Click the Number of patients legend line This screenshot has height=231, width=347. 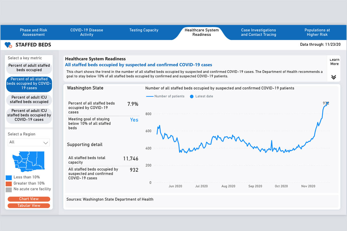(150, 96)
